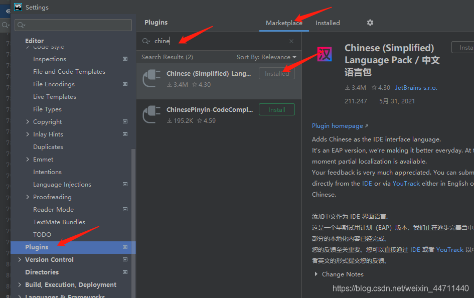Viewport: 474px width, 298px height.
Task: Open TODO settings
Action: (42, 234)
